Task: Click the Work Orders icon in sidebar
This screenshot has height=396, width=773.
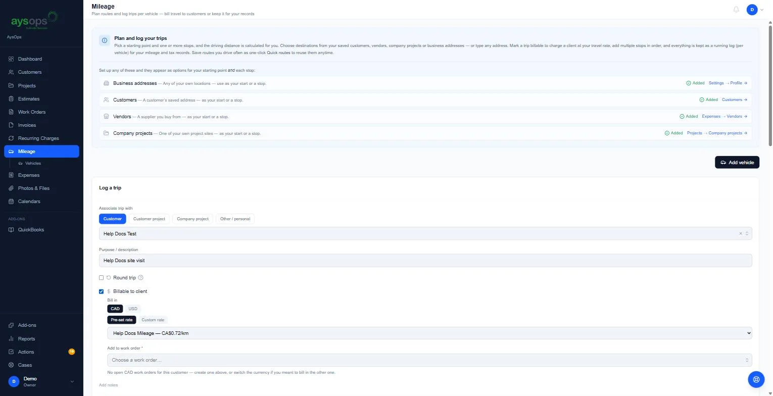Action: (x=11, y=112)
